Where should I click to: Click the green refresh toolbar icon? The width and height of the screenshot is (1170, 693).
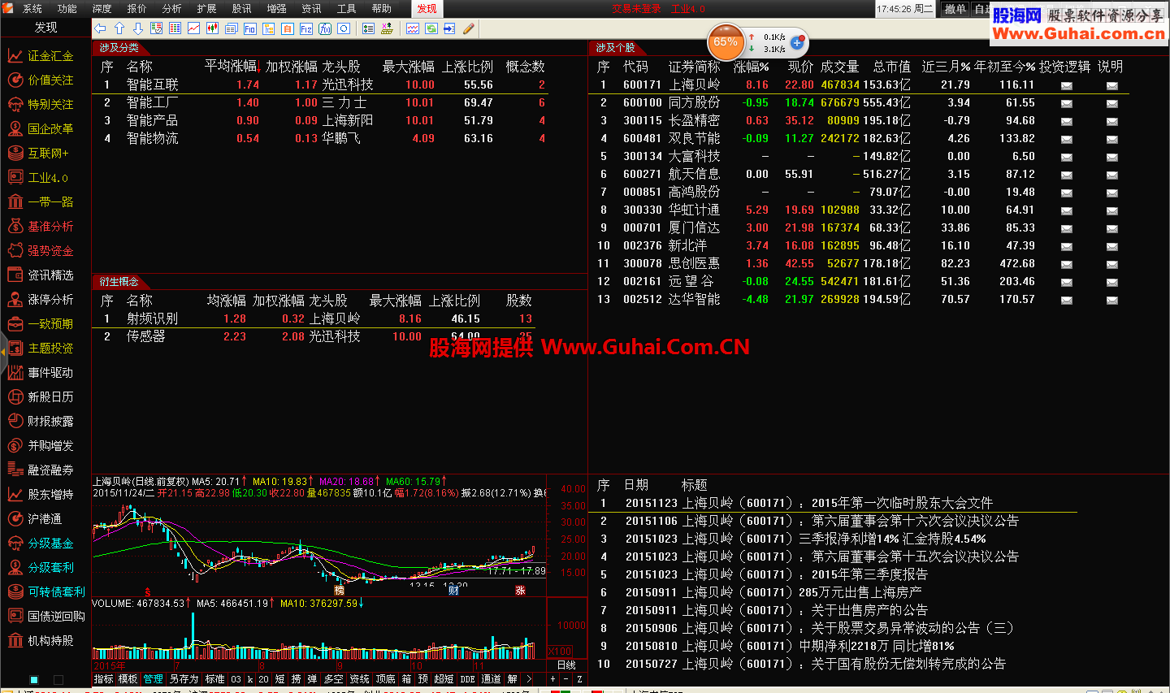click(431, 28)
